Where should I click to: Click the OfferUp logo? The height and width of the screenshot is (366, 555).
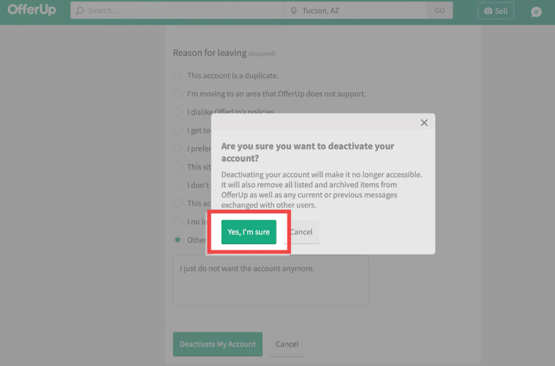32,9
